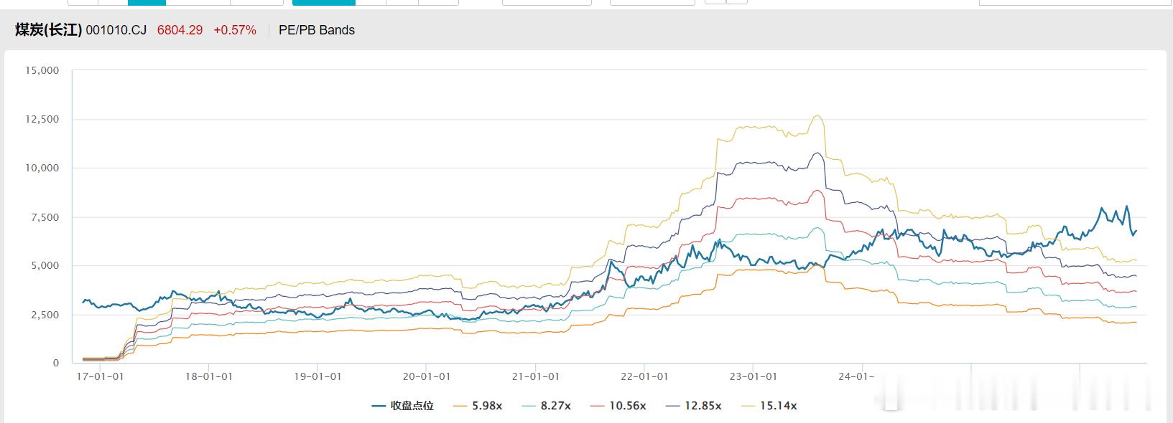Click the 19-01-01 x-axis date
Screen dimensions: 1173x423
pos(318,376)
